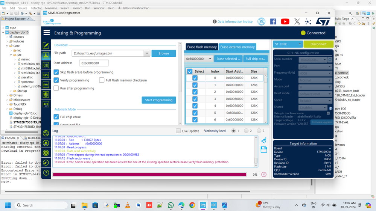Open the SWV viewer icon
This screenshot has height=211, width=376.
point(46,85)
